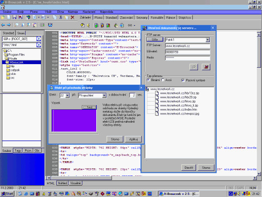Click the Uživatel username field
This screenshot has height=197, width=262.
[x=188, y=52]
